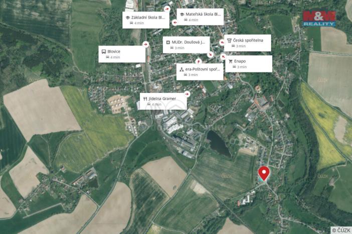Click the arrow marker beside Blovice station

coord(146,44)
